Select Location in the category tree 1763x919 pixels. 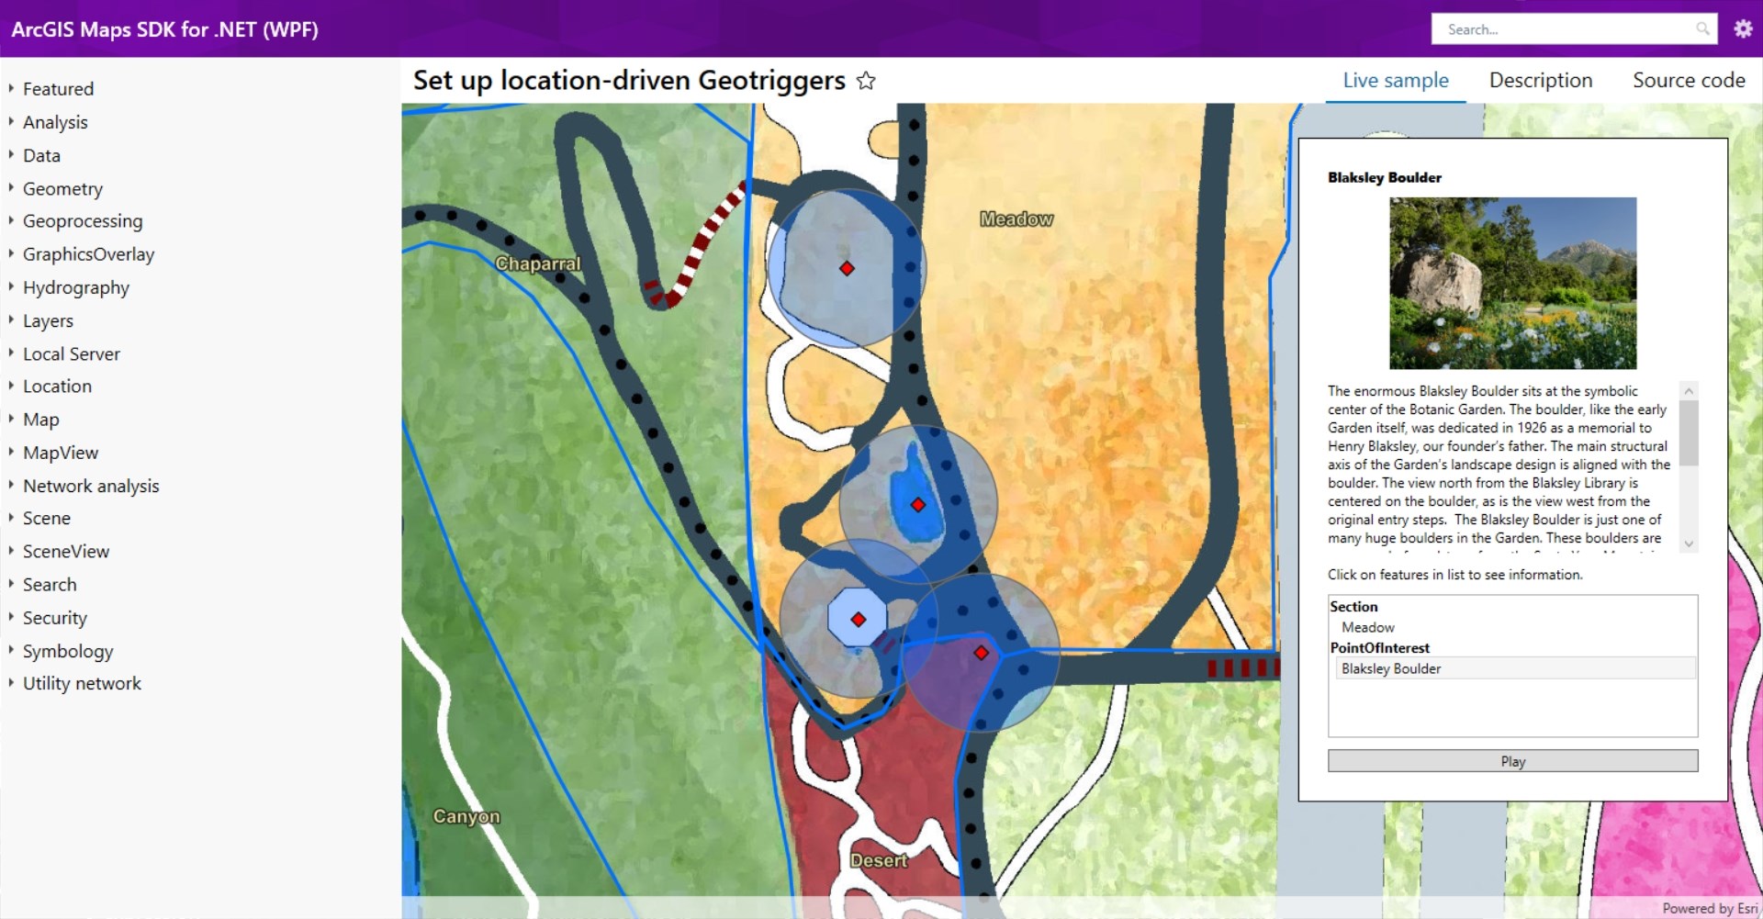(57, 387)
